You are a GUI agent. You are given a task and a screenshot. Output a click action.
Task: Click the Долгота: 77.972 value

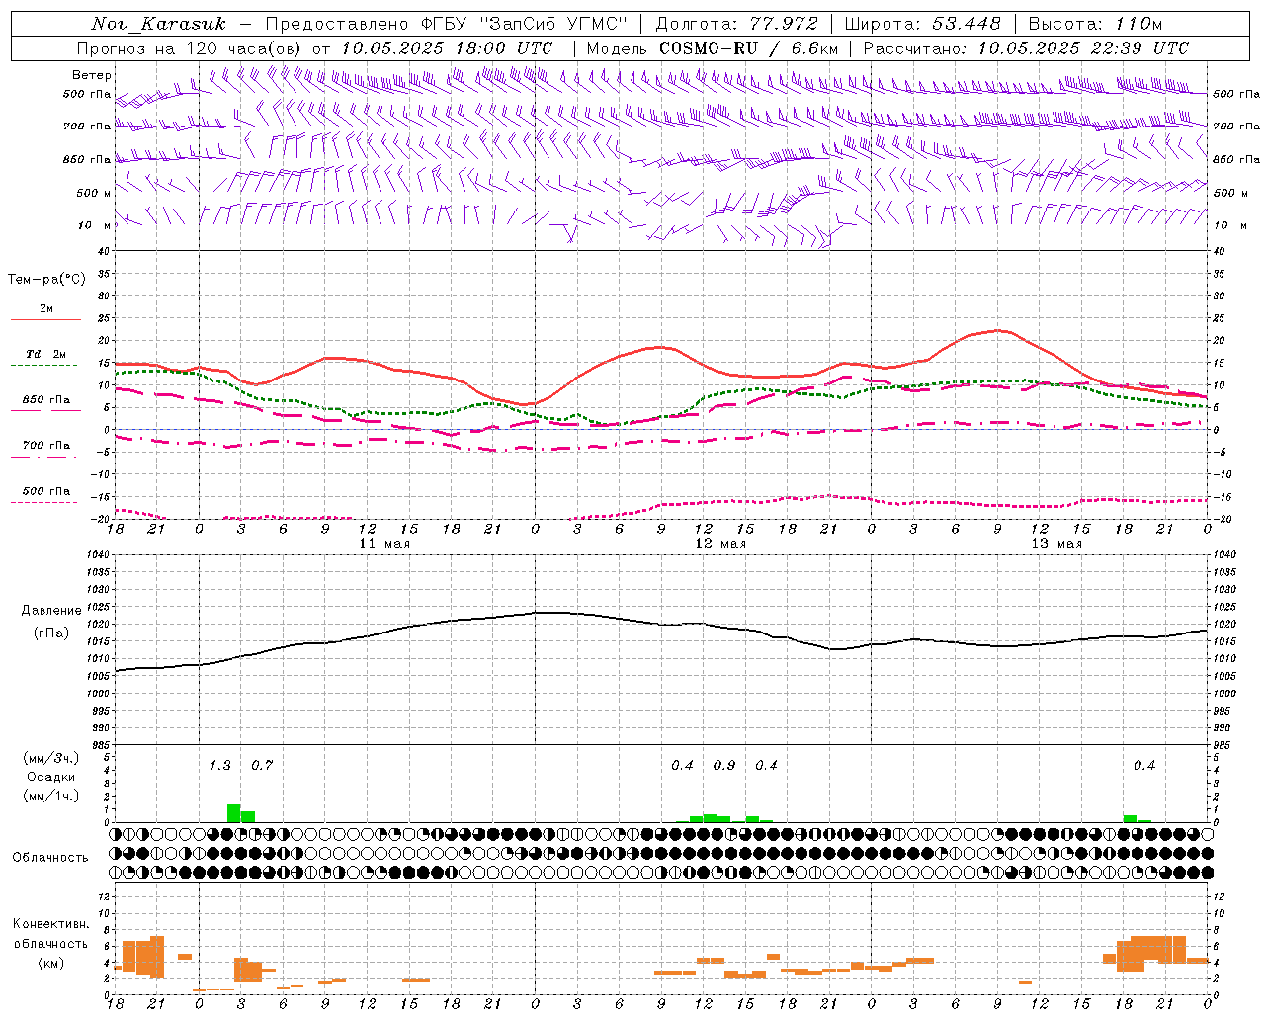(737, 24)
